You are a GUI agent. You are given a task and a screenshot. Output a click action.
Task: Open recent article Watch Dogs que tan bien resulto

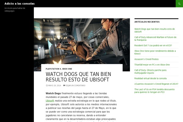(155, 30)
